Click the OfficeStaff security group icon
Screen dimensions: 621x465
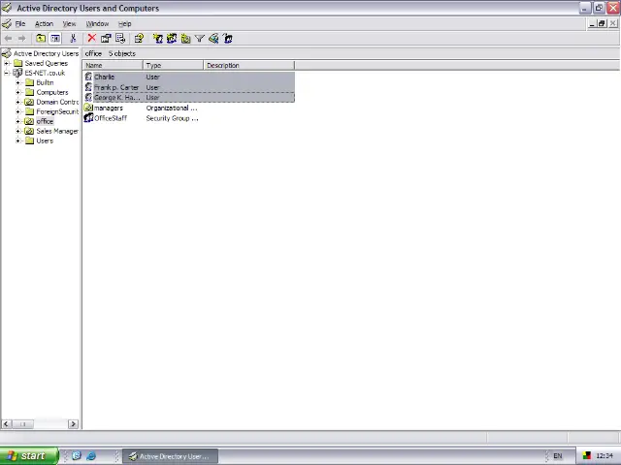(x=88, y=118)
